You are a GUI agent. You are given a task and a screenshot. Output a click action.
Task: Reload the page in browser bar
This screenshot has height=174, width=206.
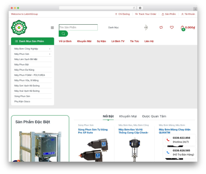click(134, 8)
